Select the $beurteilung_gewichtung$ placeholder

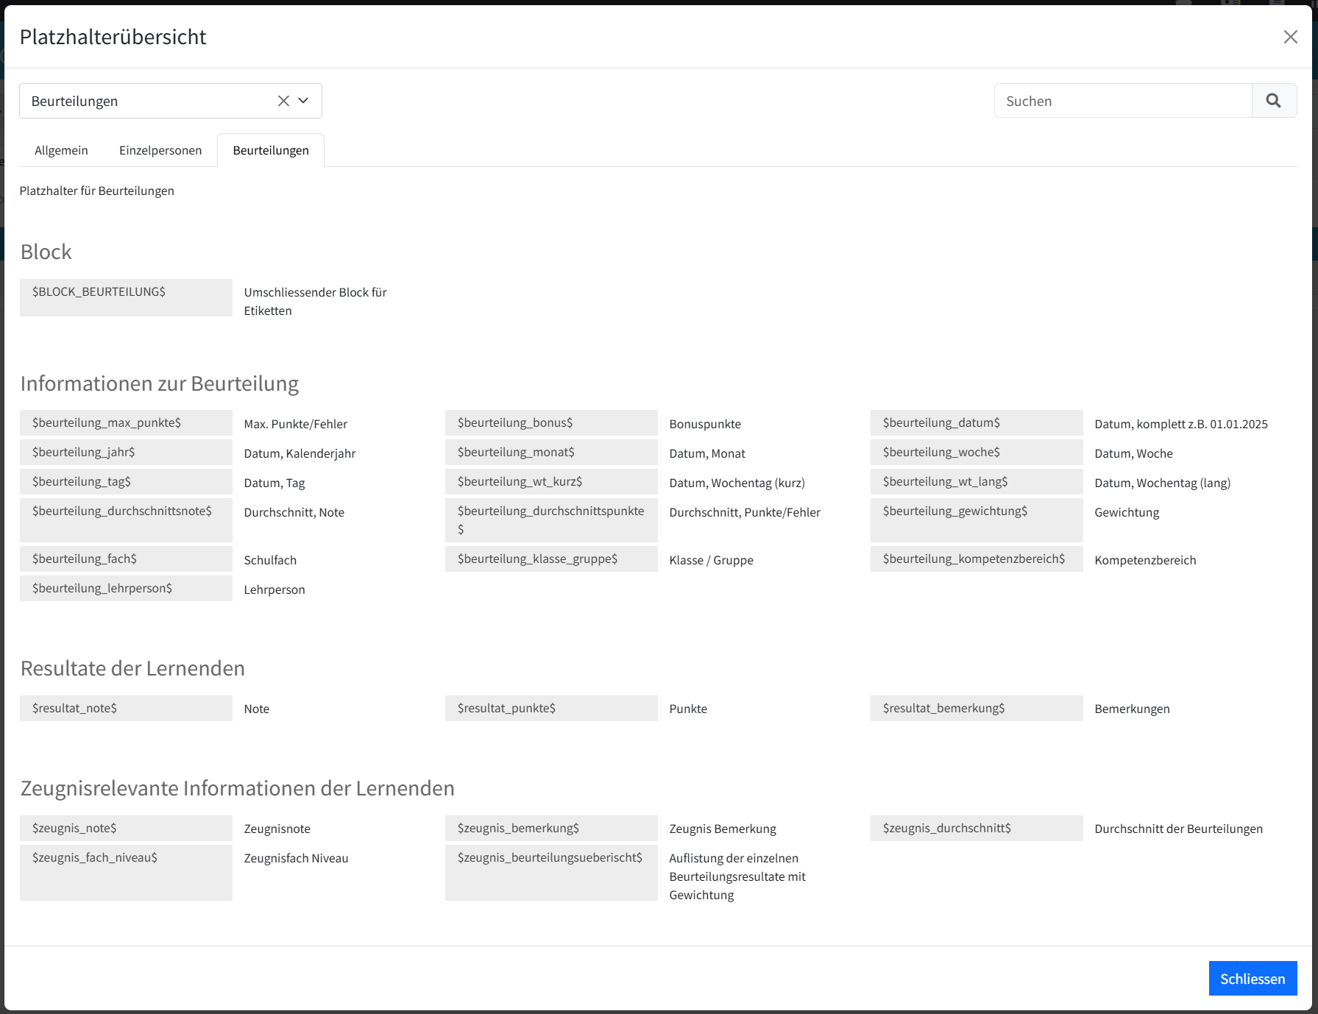[x=977, y=520]
